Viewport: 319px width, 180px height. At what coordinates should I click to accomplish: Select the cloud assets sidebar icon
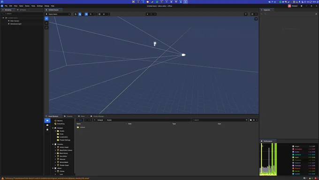pyautogui.click(x=47, y=125)
